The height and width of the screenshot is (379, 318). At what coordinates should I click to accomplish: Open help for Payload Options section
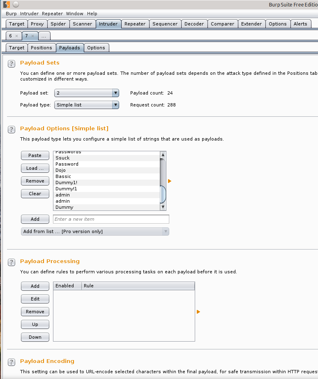(12, 129)
